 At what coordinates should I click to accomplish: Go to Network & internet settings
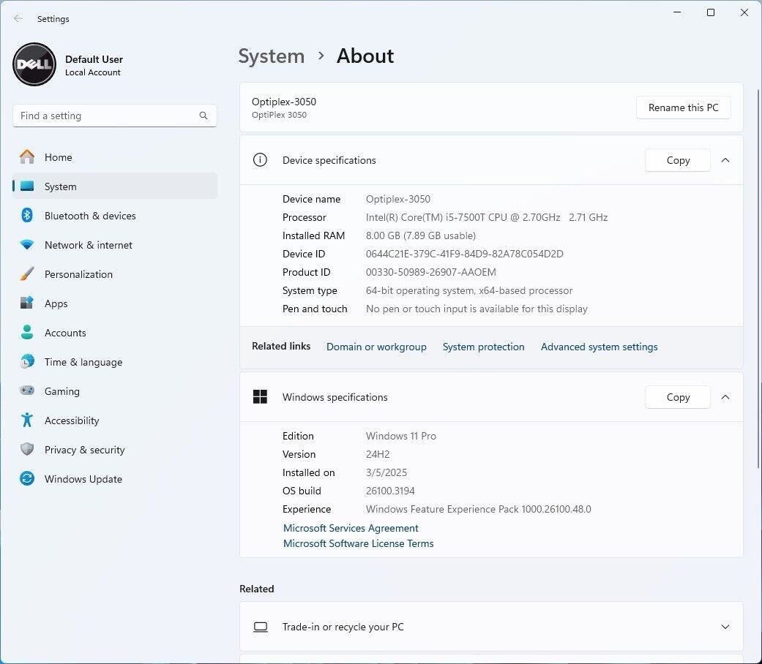115,245
